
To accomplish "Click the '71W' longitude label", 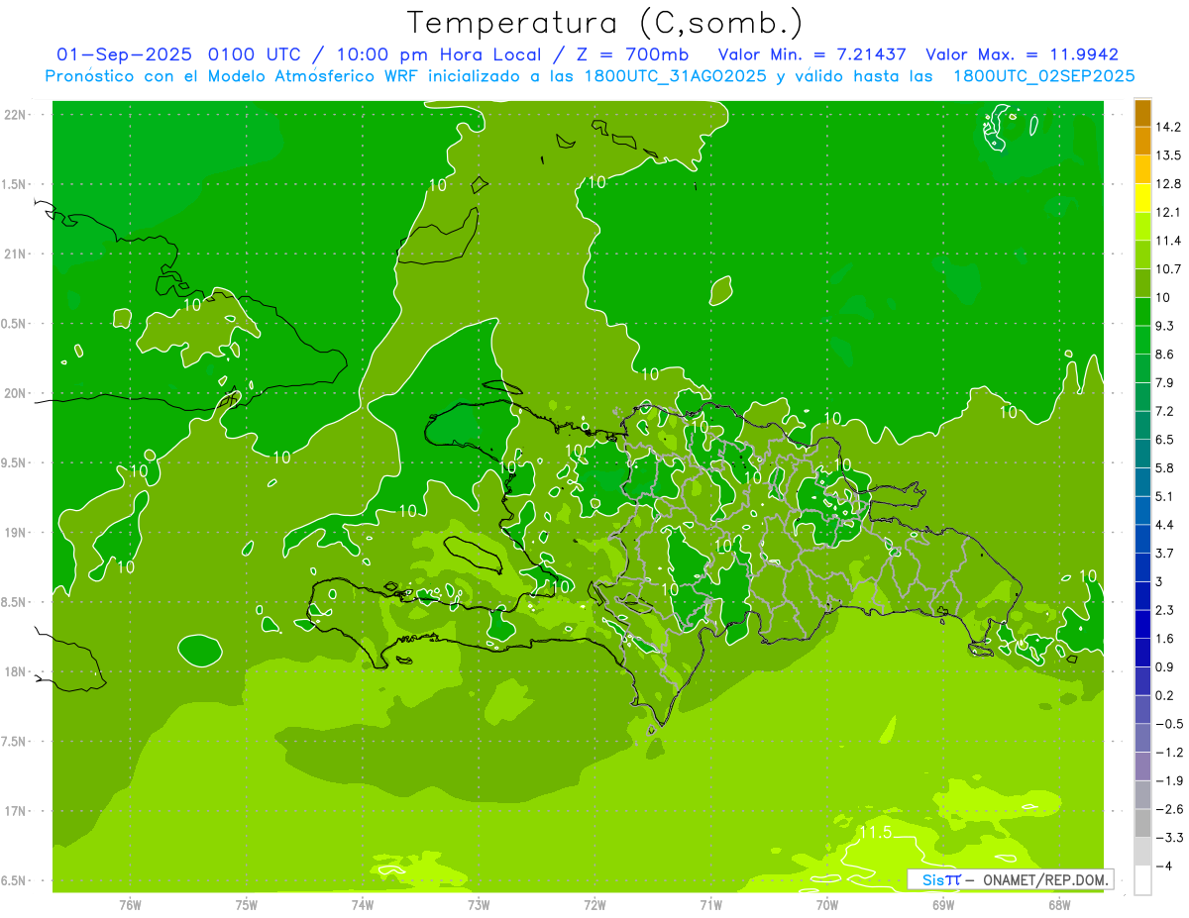I will click(710, 905).
